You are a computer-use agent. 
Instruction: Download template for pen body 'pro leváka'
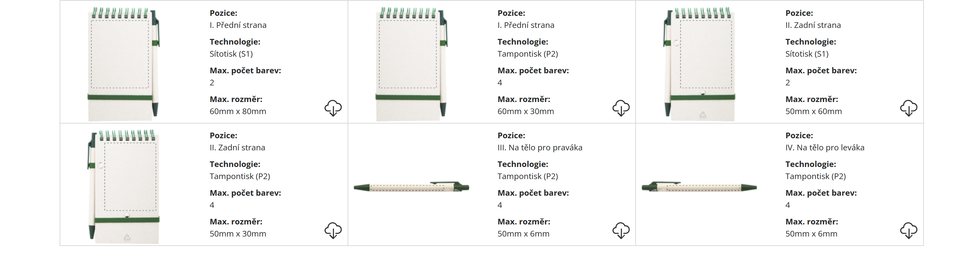click(909, 230)
